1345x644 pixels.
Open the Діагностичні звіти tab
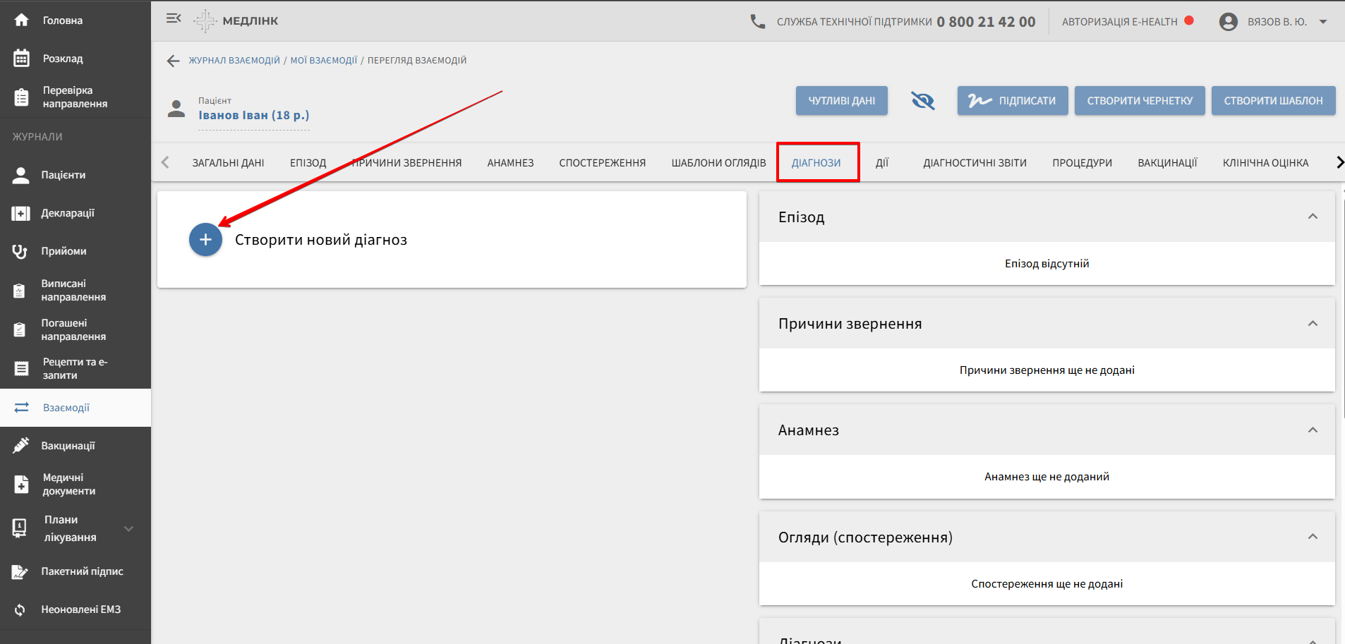(x=975, y=163)
